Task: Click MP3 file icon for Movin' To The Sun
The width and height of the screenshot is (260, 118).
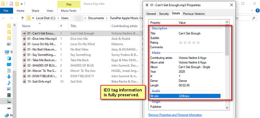Action: [x=24, y=71]
